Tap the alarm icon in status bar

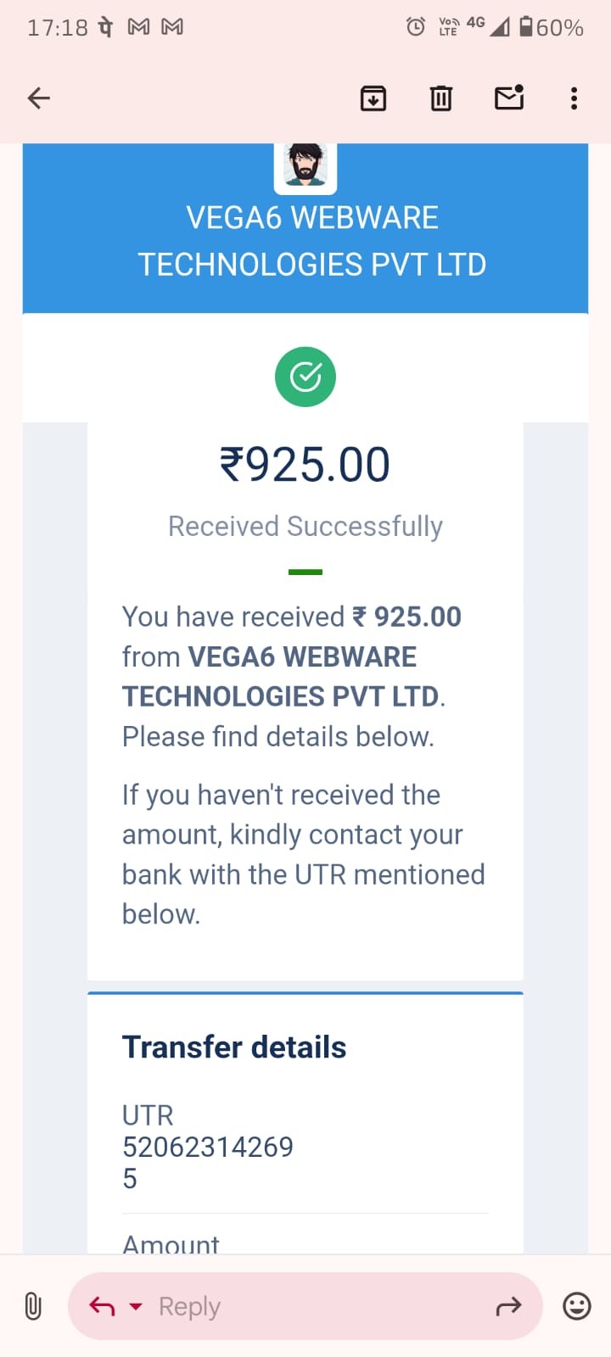(x=416, y=27)
